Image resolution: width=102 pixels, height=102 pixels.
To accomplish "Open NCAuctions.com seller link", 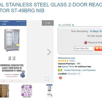I will (67, 58).
